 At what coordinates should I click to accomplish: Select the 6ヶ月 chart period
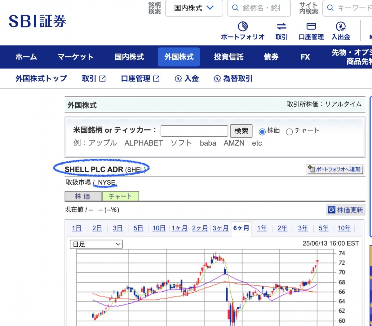241,228
